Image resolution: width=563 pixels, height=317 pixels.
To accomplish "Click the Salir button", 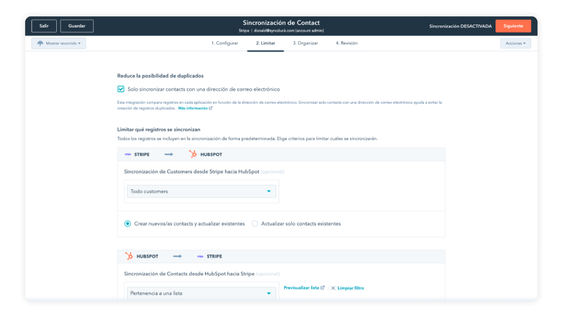I will point(44,26).
